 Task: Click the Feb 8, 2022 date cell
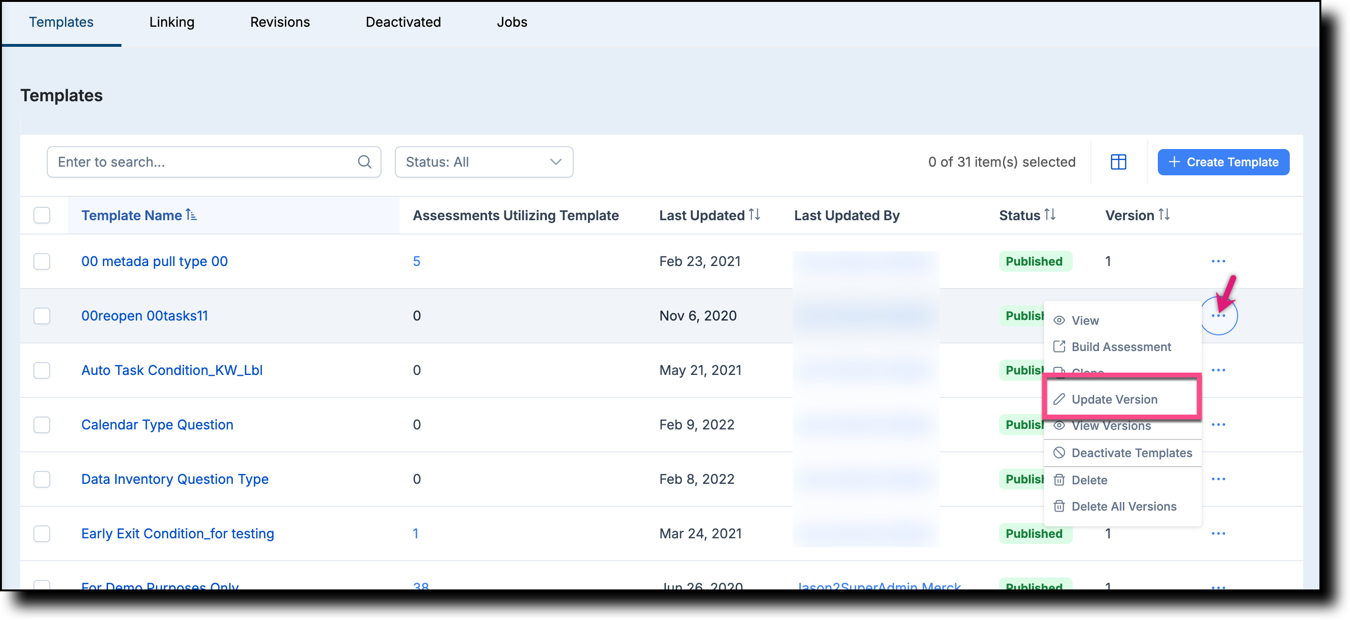pos(697,479)
